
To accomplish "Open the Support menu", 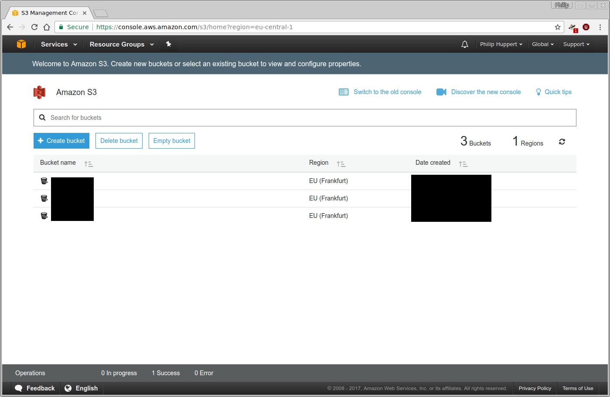I will tap(576, 44).
